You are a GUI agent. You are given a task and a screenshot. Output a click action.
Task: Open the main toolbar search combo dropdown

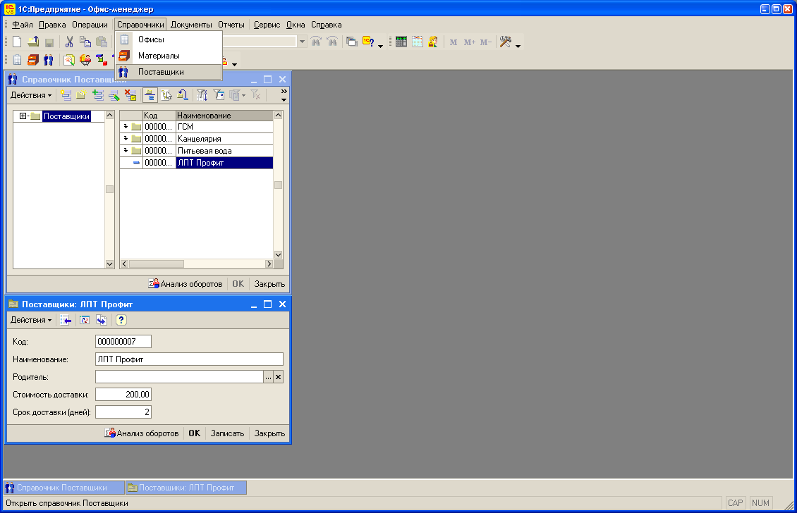pyautogui.click(x=302, y=42)
